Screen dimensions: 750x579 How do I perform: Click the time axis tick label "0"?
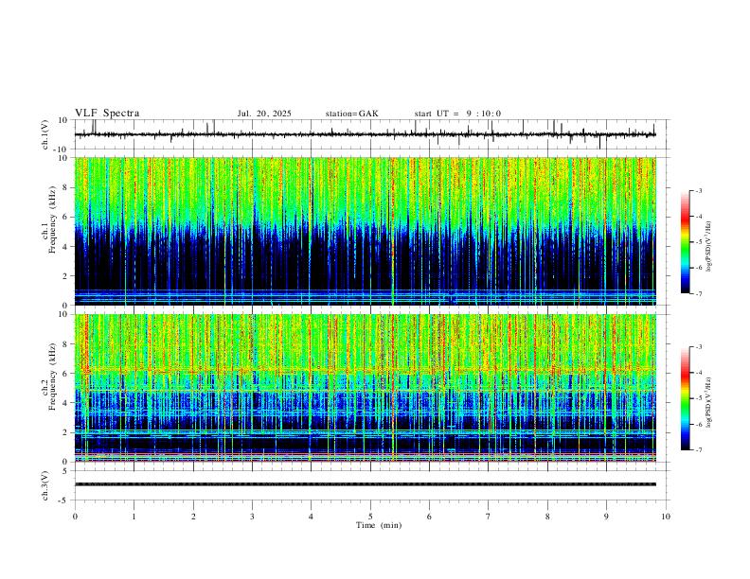point(75,517)
